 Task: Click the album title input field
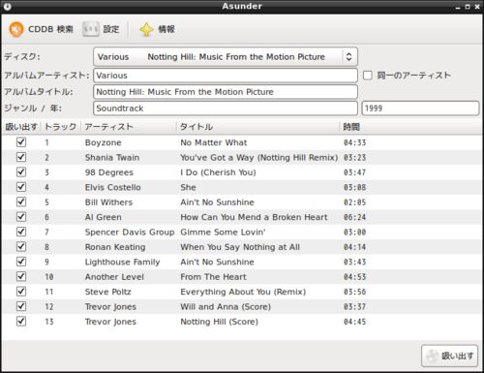[226, 92]
